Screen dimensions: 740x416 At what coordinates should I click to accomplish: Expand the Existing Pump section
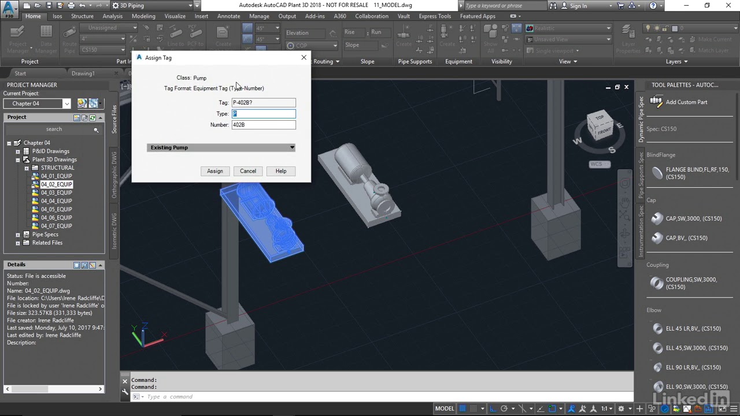221,147
